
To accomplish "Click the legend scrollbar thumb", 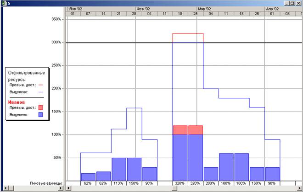I will tap(11, 188).
